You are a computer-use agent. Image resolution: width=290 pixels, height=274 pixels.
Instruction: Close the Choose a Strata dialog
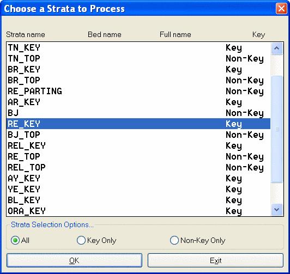coord(281,8)
